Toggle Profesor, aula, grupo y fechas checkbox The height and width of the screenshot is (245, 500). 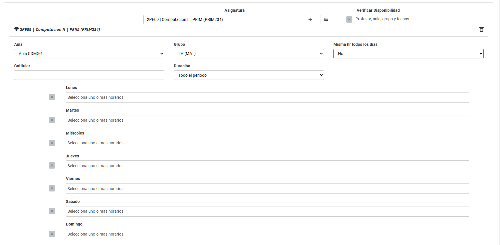coord(349,19)
